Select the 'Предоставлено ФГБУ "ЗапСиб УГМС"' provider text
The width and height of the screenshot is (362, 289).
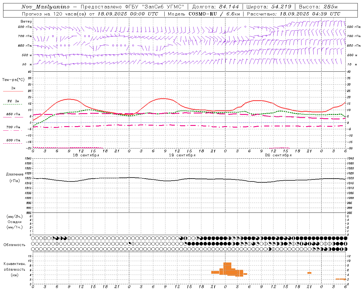point(133,7)
